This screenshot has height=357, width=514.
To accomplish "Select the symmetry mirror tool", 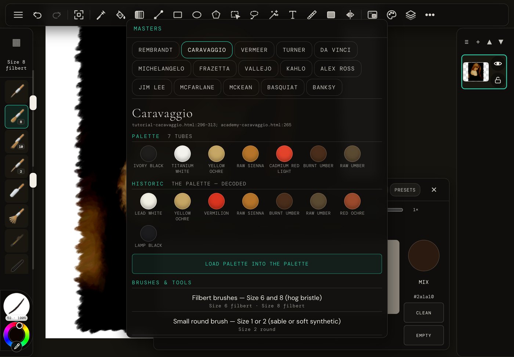I will [350, 15].
